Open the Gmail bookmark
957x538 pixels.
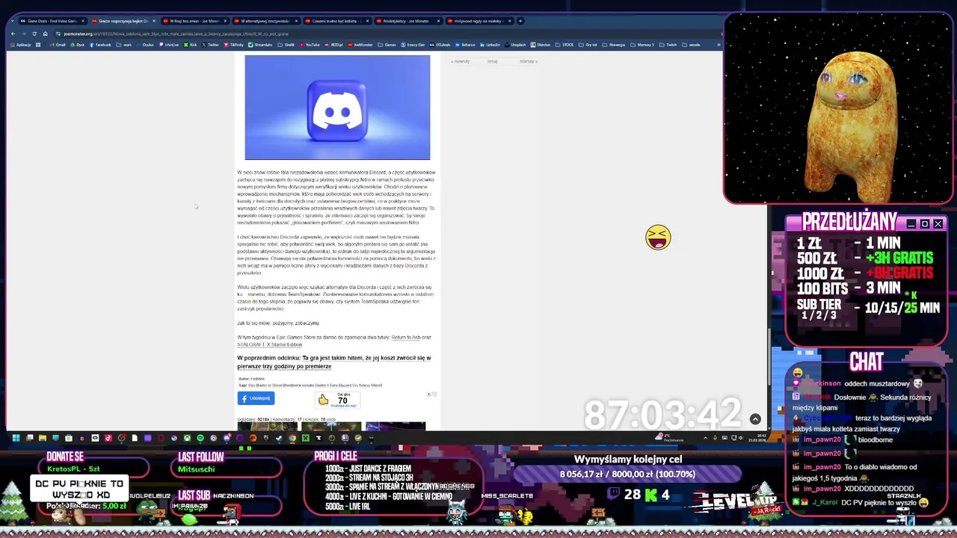click(x=58, y=45)
